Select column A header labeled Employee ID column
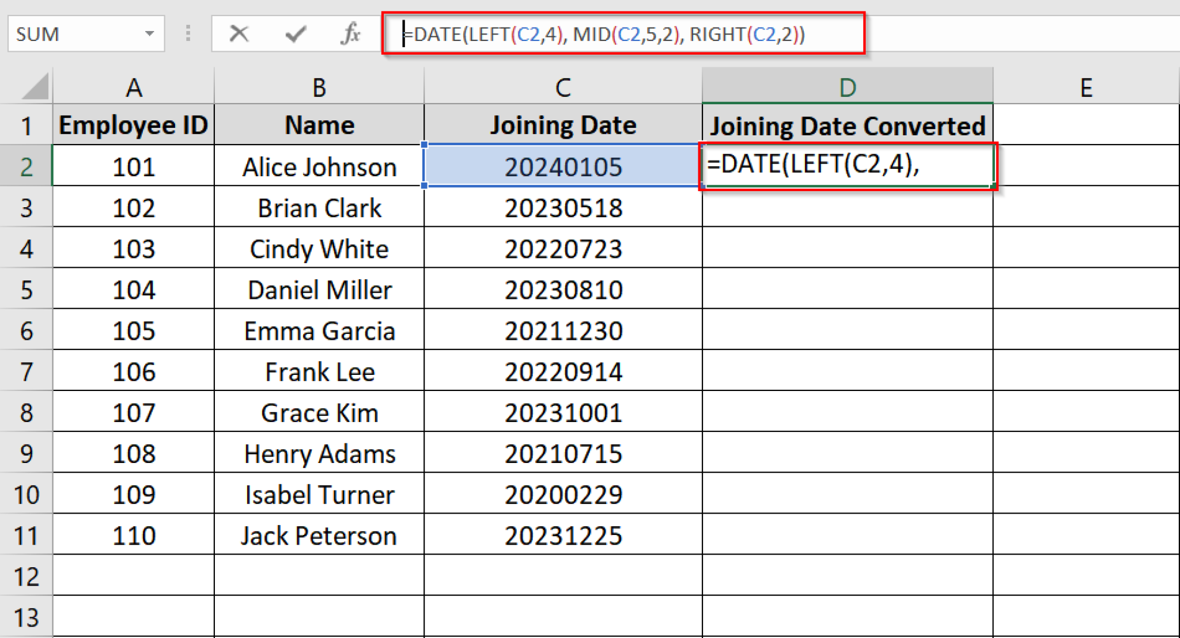Image resolution: width=1180 pixels, height=638 pixels. [133, 88]
